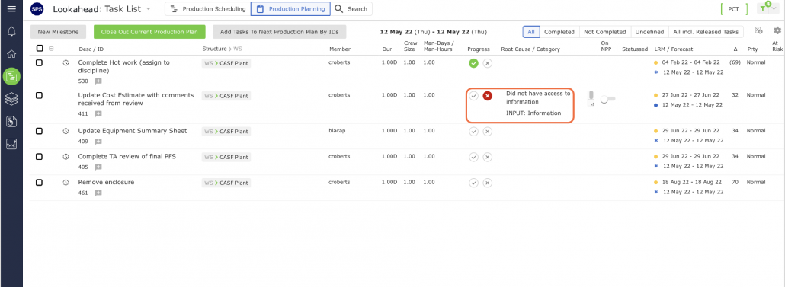Toggle the select-all checkbox in header
This screenshot has width=785, height=287.
point(40,49)
